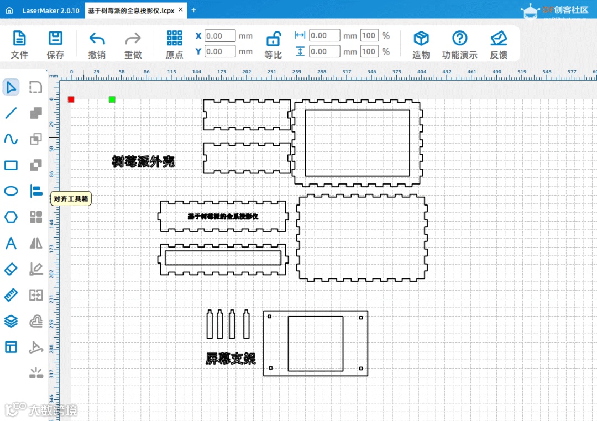Open the box layout panel tool
Viewport: 597px width, 421px height.
click(x=11, y=347)
